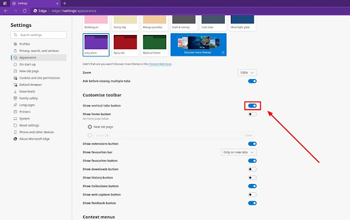
Task: Select the Juicy plum theme
Action: click(96, 45)
